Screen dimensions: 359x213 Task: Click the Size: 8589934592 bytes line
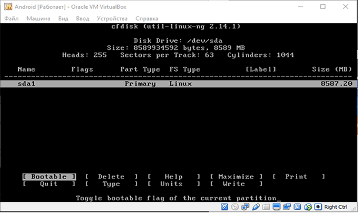coord(176,48)
